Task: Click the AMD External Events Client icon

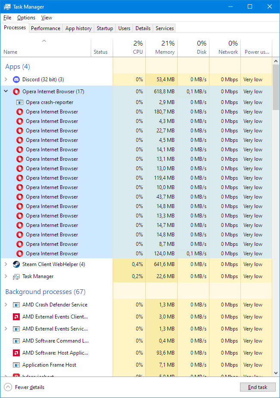Action: tap(16, 317)
